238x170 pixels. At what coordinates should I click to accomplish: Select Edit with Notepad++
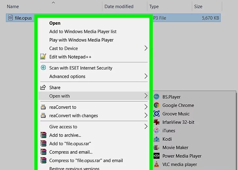pyautogui.click(x=93, y=57)
